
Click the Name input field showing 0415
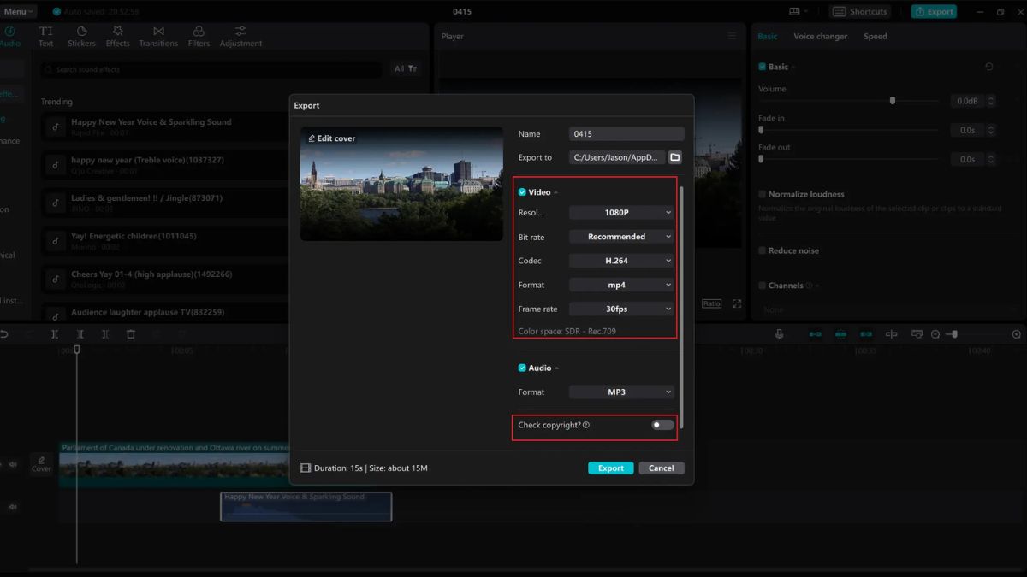pyautogui.click(x=626, y=134)
